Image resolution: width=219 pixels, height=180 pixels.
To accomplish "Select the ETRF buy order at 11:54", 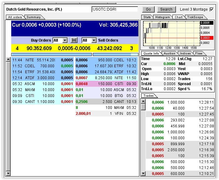I will click(42, 72).
